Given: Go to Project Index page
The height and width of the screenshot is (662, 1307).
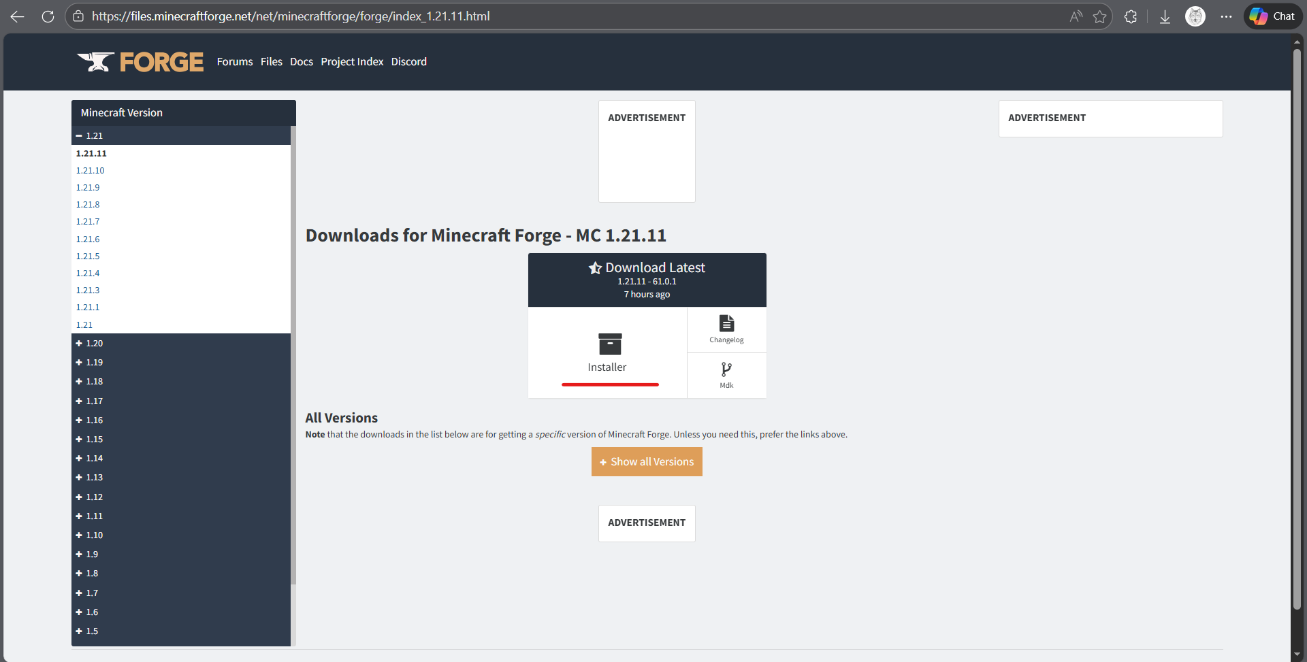Looking at the screenshot, I should [352, 62].
